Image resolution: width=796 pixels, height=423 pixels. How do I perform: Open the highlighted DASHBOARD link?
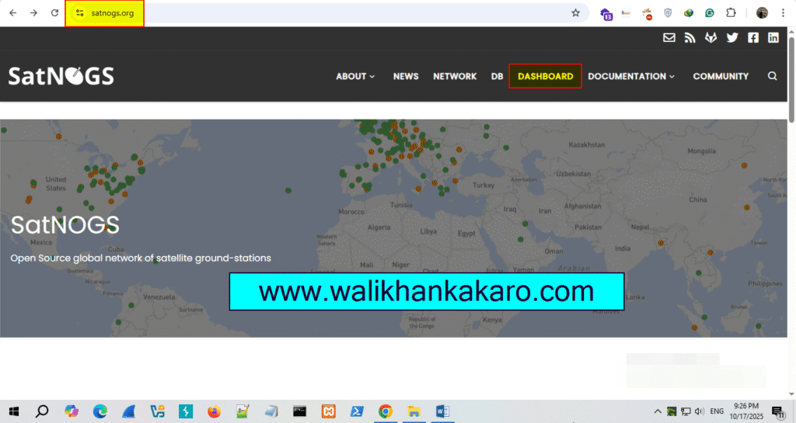pos(545,76)
